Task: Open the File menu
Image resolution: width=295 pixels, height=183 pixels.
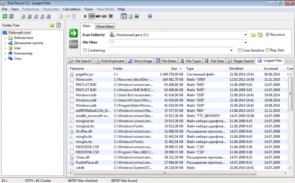Action: 4,9
